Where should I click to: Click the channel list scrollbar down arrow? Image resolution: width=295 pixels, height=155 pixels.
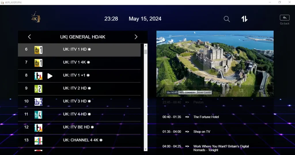point(145,149)
